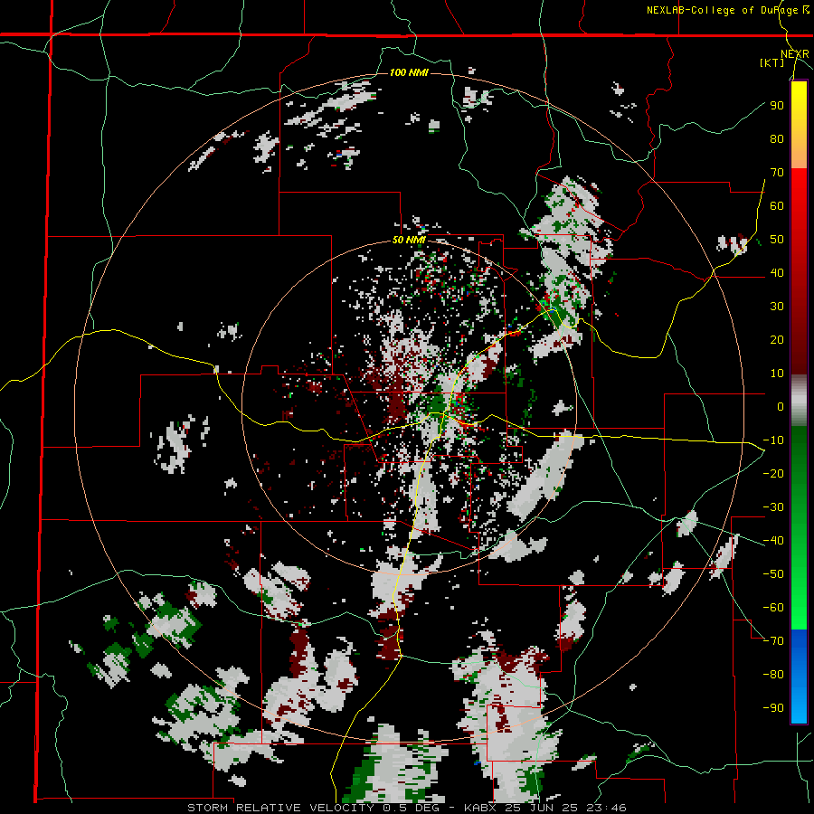Click the 40 value on velocity scale
The width and height of the screenshot is (814, 814).
pos(777,272)
